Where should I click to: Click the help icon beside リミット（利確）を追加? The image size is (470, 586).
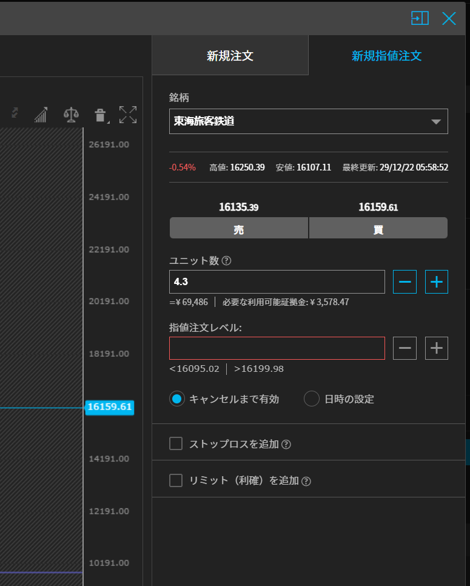coord(306,481)
